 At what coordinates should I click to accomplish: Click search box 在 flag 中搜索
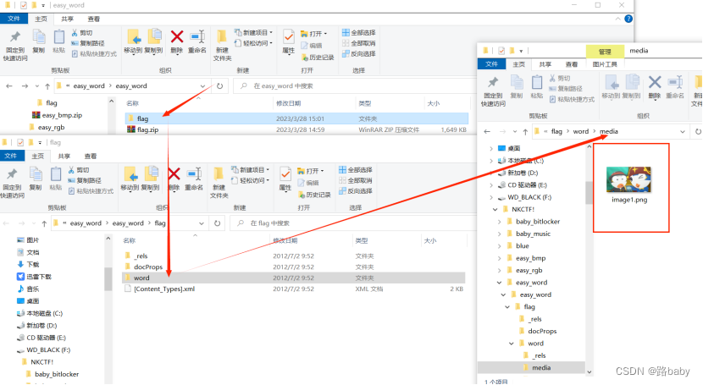click(352, 223)
